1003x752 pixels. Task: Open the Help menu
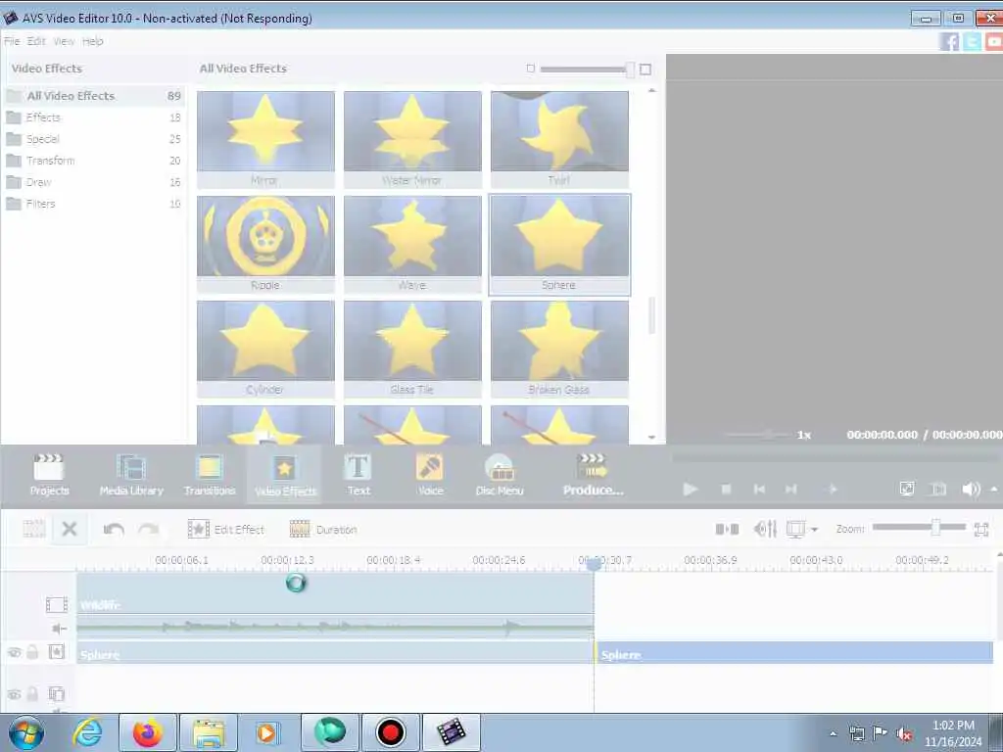[93, 41]
